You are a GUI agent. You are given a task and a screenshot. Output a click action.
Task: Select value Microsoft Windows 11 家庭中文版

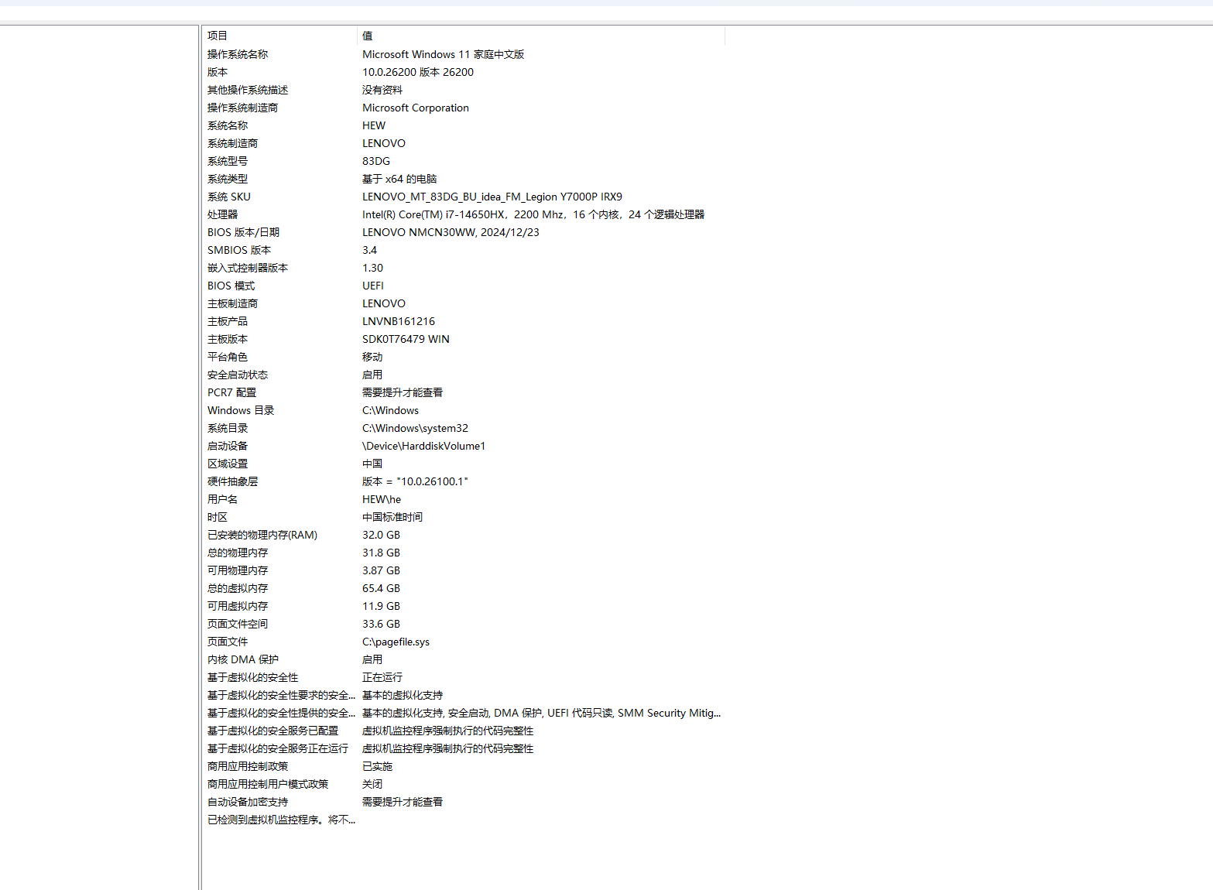pos(443,54)
